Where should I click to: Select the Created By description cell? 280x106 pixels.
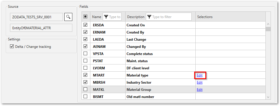160,32
